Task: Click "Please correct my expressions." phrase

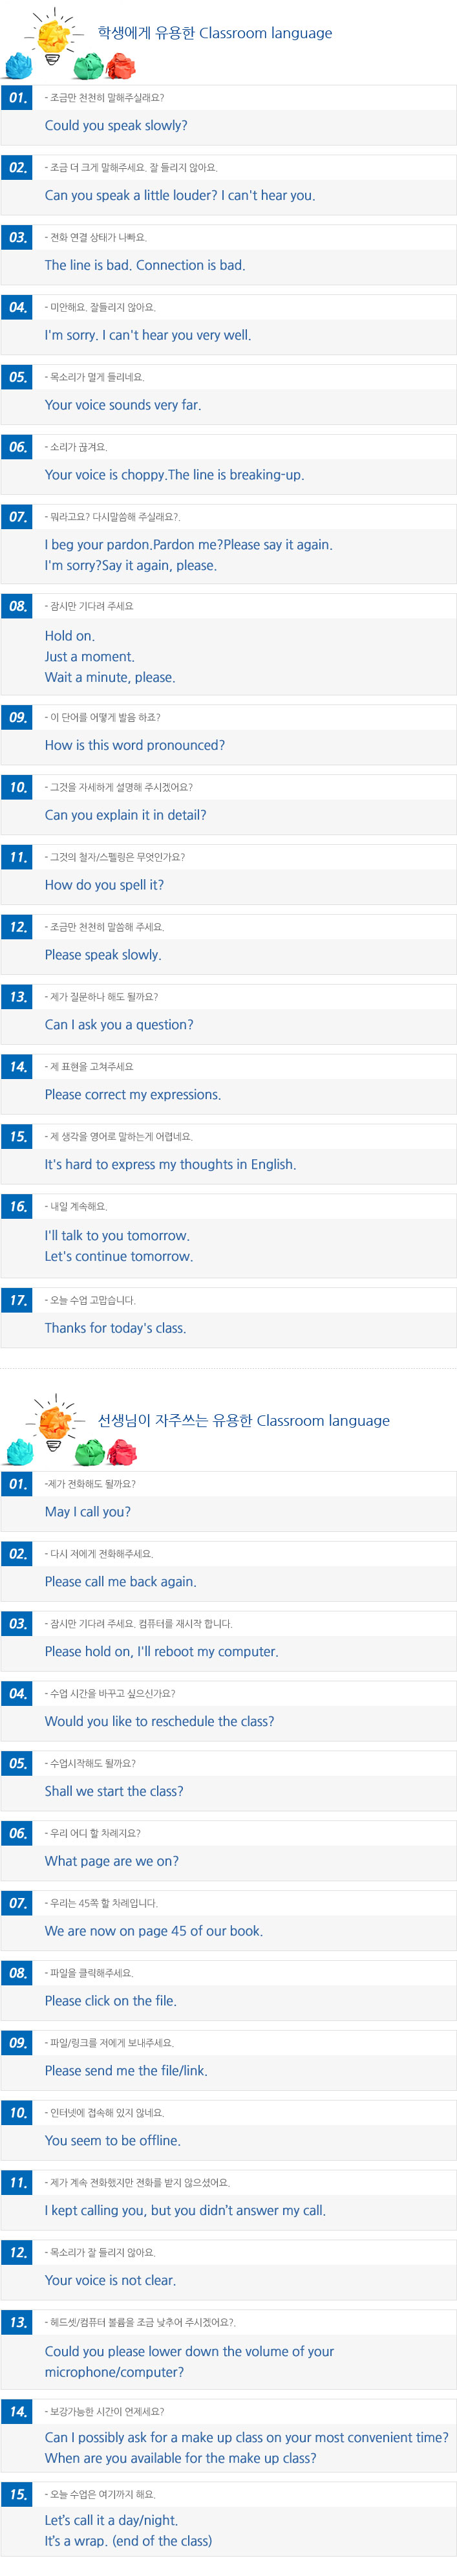Action: 133,1096
